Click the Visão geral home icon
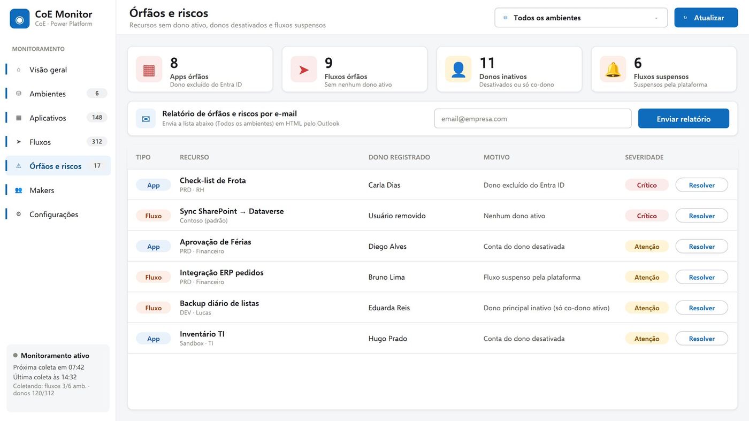Image resolution: width=749 pixels, height=421 pixels. 19,70
